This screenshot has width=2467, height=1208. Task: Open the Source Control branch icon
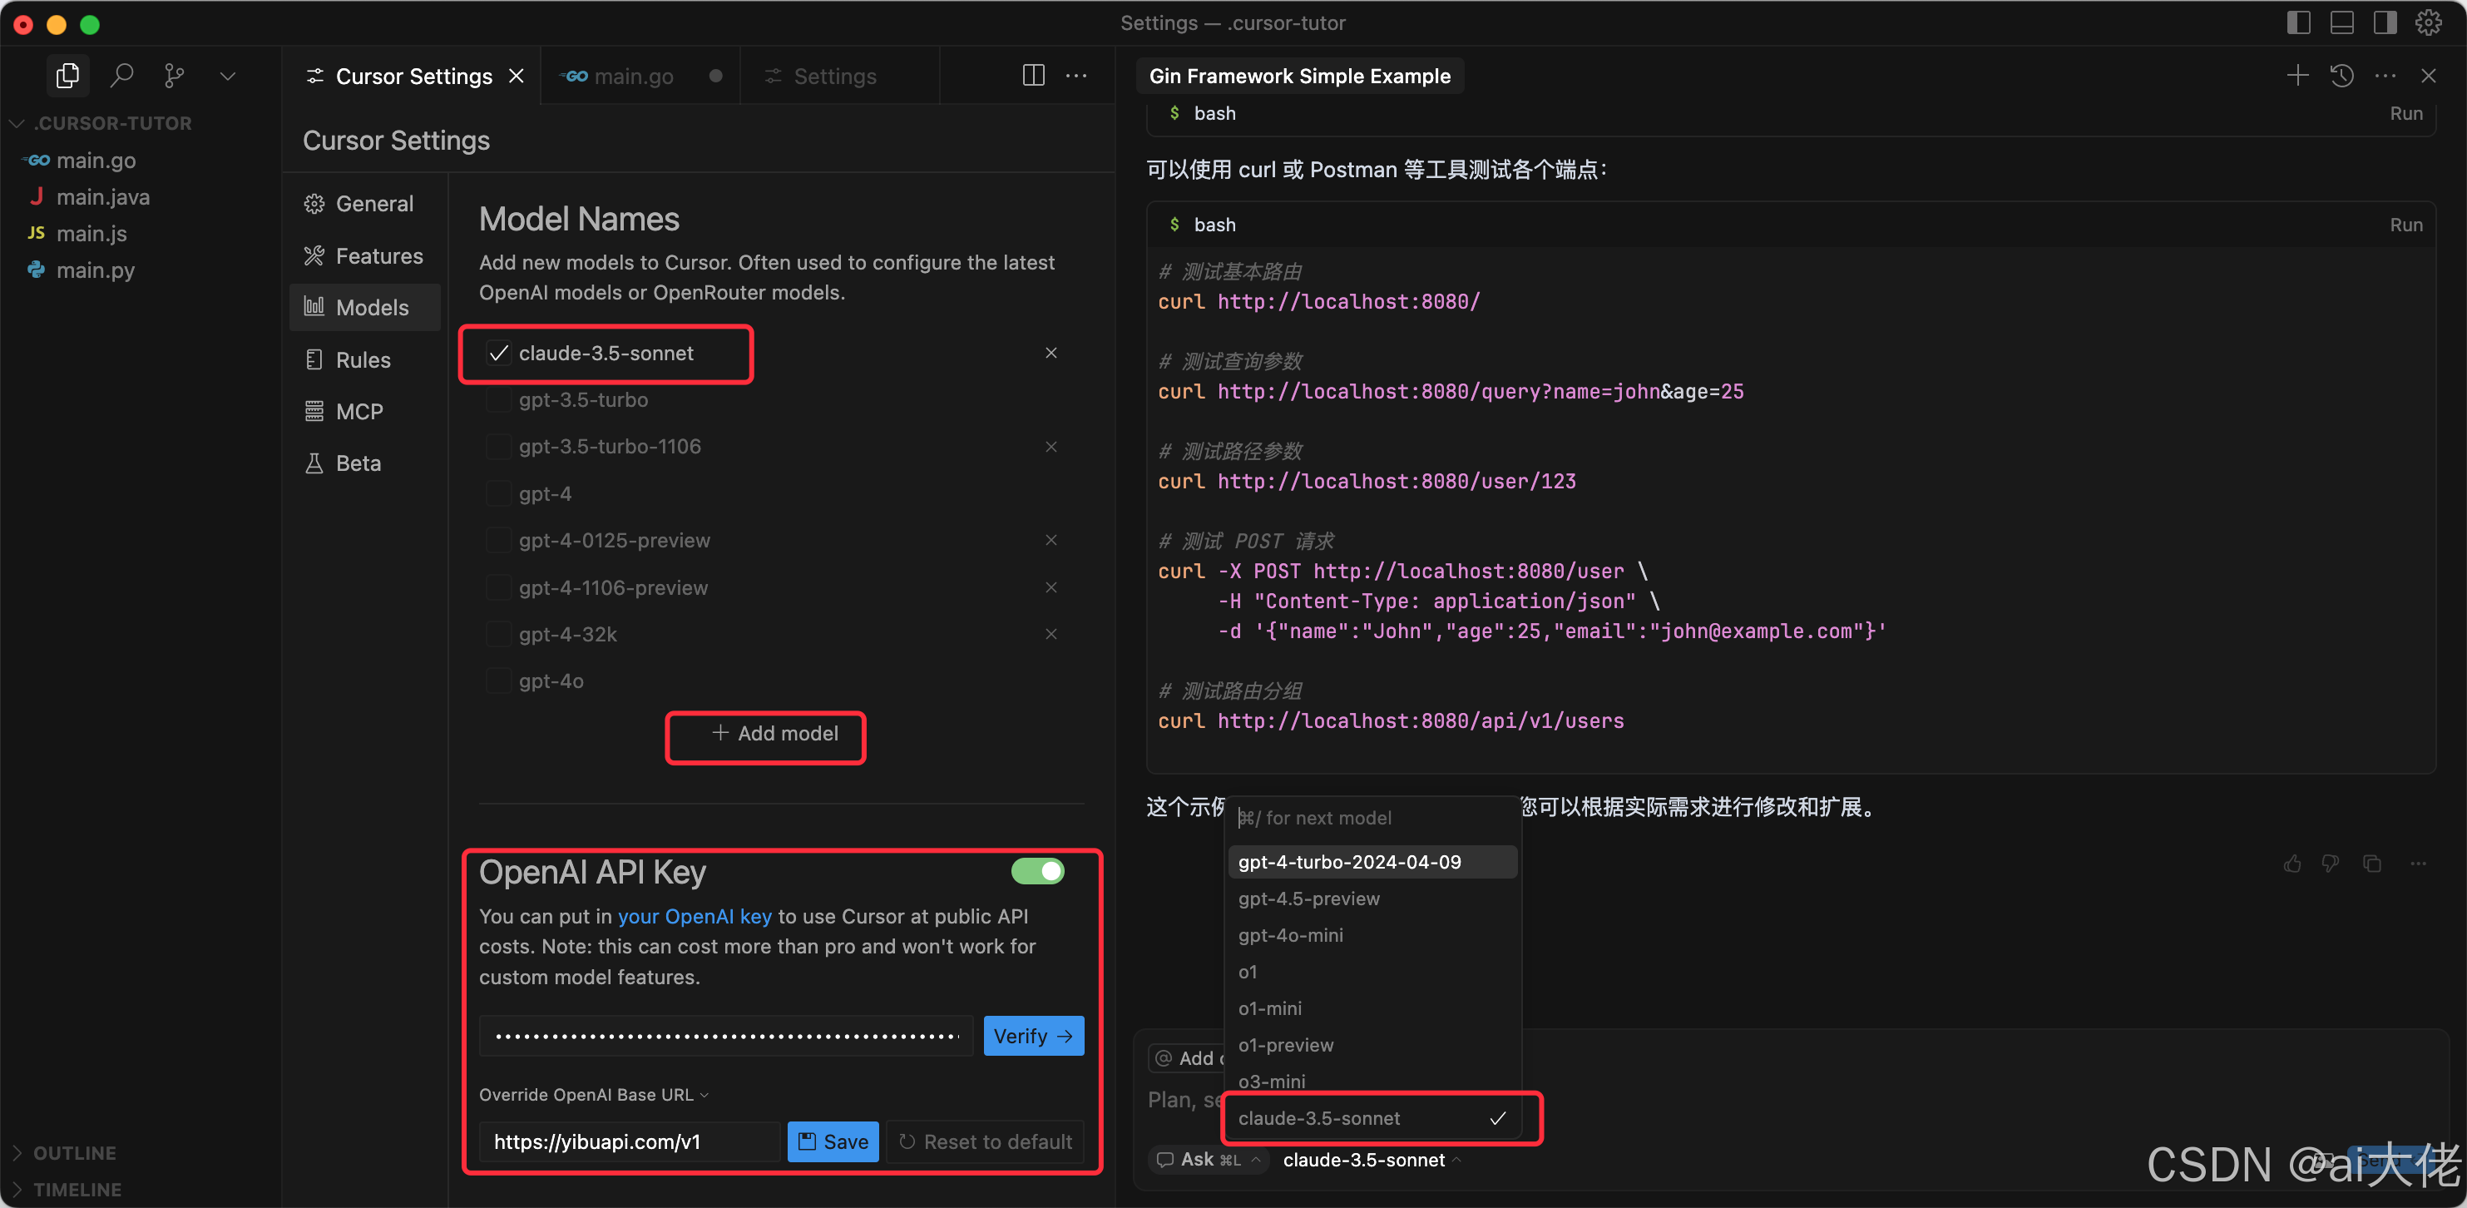pos(173,76)
